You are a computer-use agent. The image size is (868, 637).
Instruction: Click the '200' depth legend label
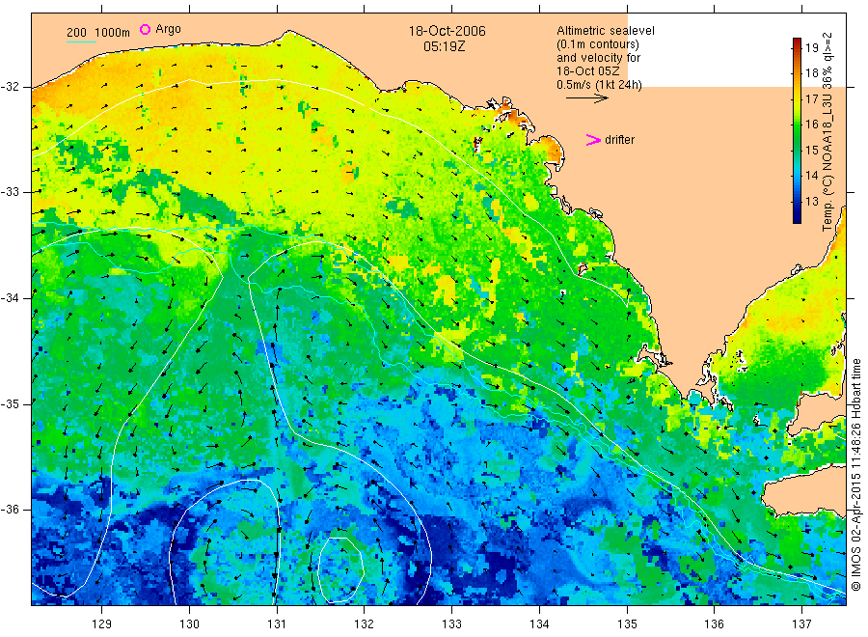(x=76, y=33)
